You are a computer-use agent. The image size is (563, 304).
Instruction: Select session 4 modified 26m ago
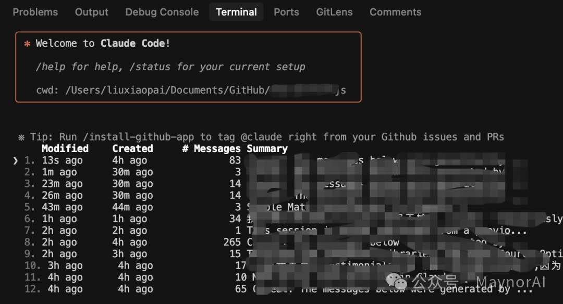pyautogui.click(x=276, y=195)
